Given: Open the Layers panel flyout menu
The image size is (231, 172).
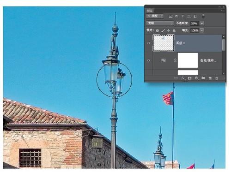Looking at the screenshot, I should 223,10.
